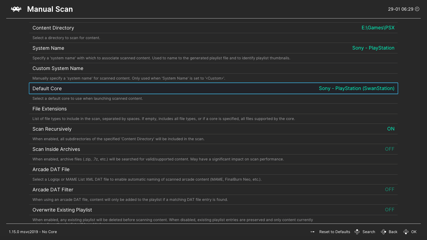Select the Default Core entry
Image resolution: width=427 pixels, height=240 pixels.
tap(213, 88)
